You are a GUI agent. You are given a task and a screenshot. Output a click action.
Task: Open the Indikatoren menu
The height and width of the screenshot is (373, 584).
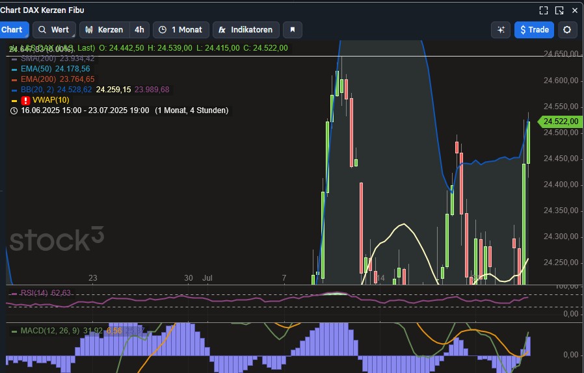[x=246, y=30]
